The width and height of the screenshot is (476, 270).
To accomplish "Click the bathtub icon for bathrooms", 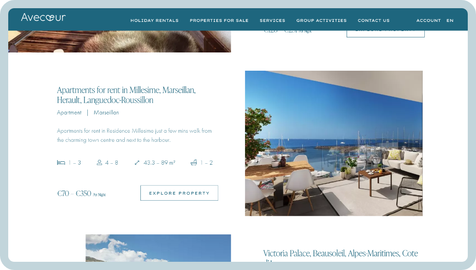I will 194,162.
